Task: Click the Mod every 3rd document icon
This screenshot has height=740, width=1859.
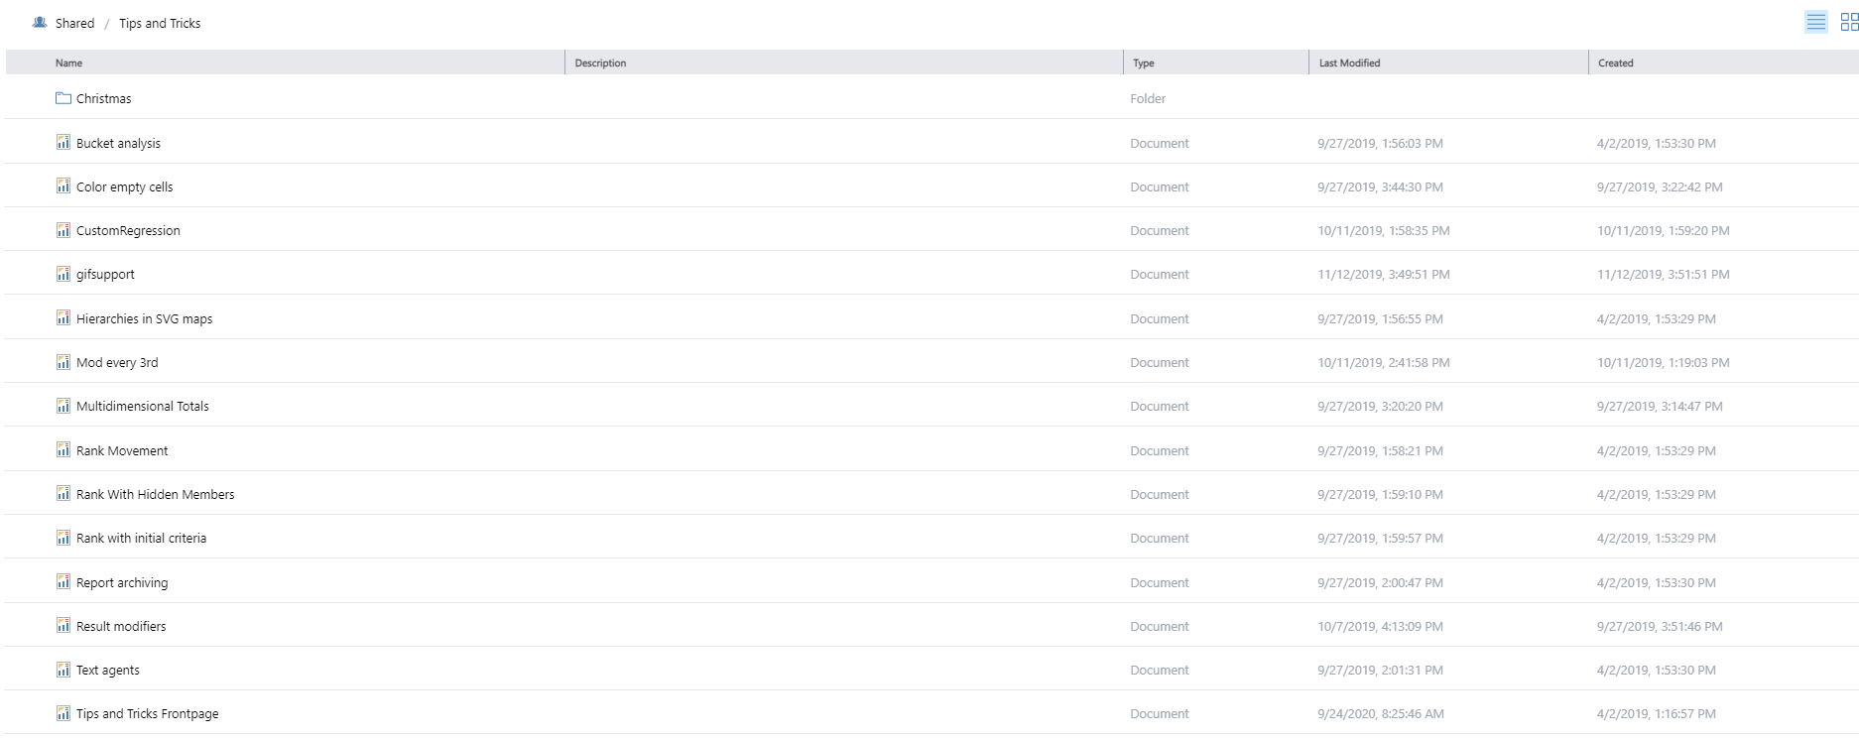Action: pos(63,361)
